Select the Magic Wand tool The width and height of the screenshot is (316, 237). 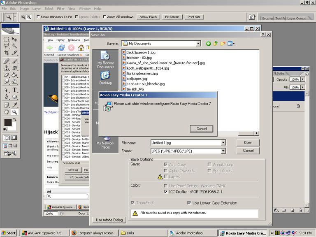pos(14,46)
